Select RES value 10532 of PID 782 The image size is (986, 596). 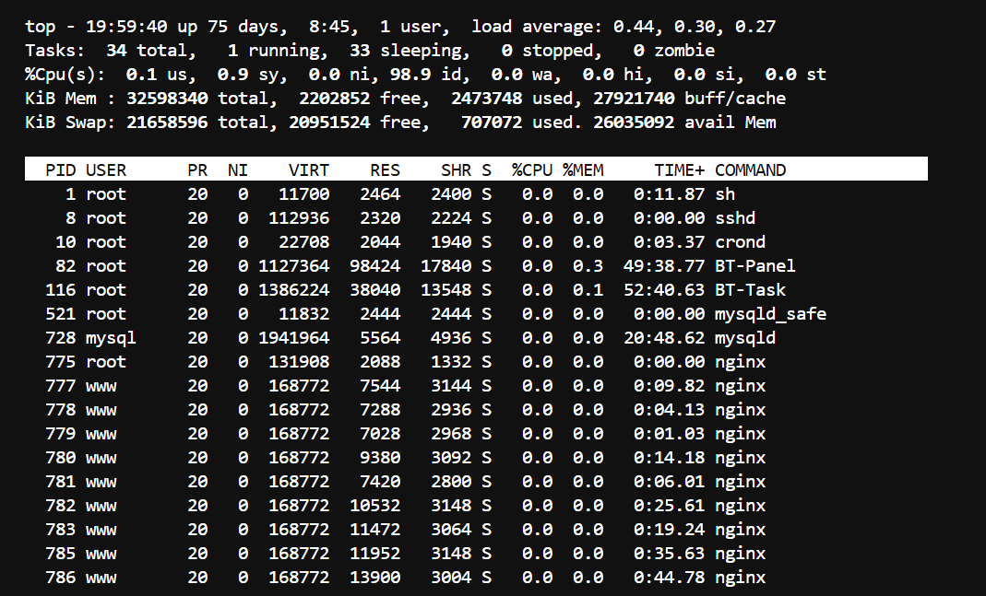coord(374,506)
